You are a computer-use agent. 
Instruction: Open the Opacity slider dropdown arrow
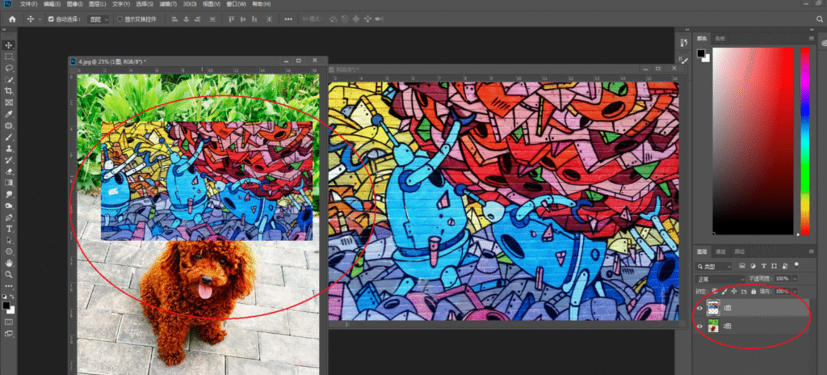[795, 278]
